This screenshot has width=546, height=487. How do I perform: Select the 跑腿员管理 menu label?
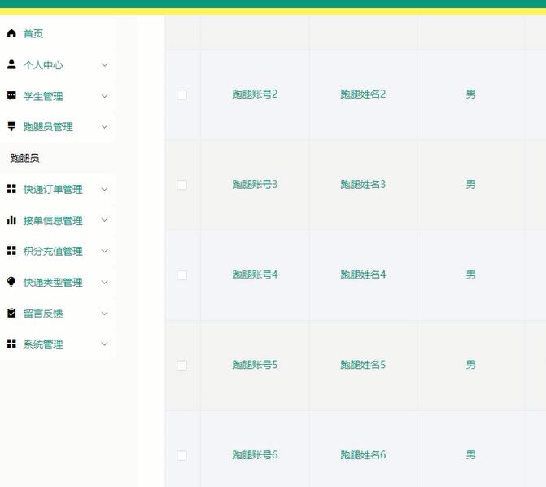click(48, 127)
